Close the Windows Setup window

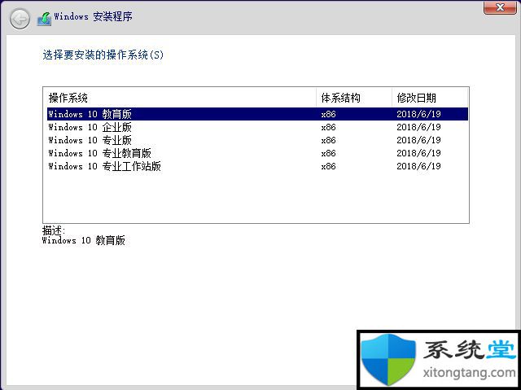(x=500, y=7)
